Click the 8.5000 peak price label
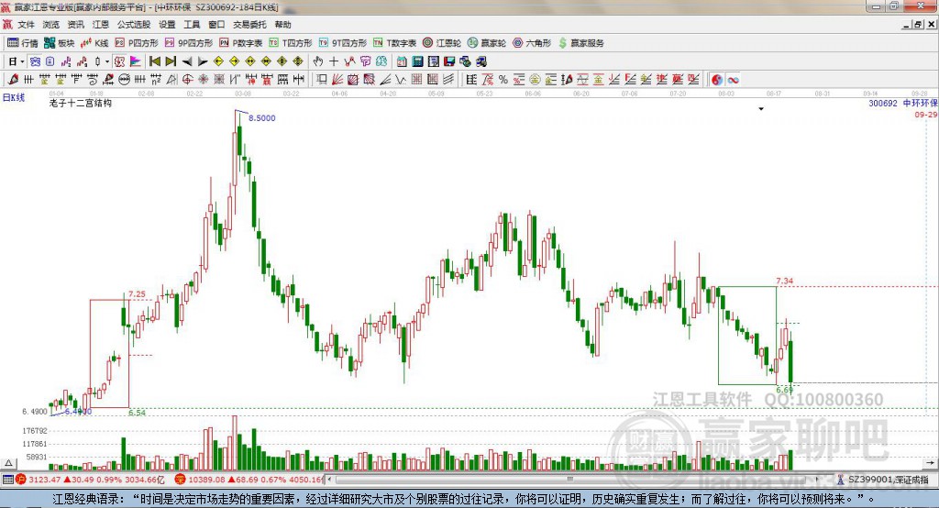Screen dimensions: 939x508 (261, 118)
